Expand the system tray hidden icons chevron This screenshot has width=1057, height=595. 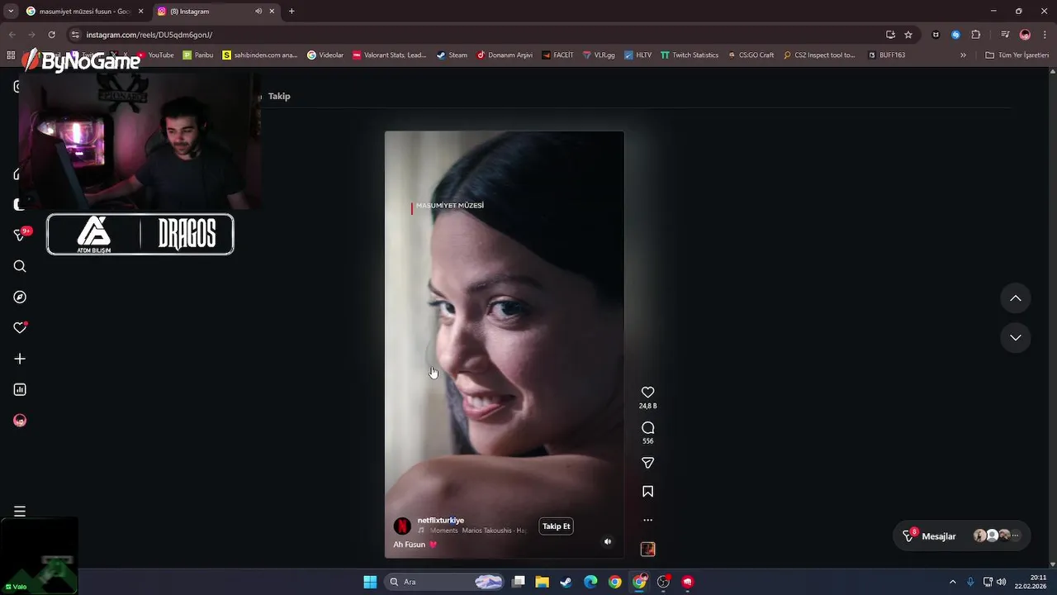(x=952, y=582)
